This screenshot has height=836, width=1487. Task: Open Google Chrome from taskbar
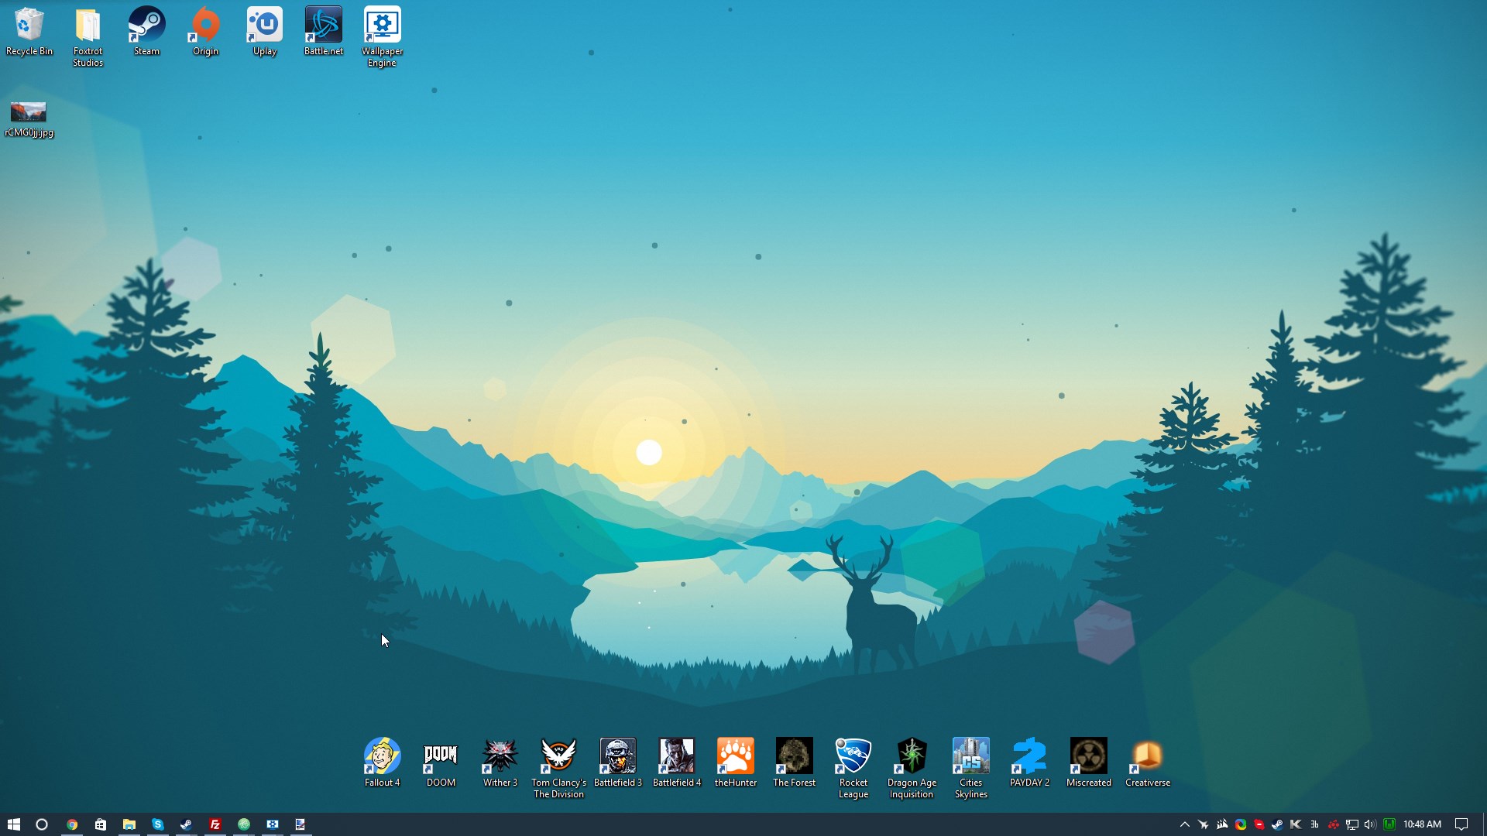tap(72, 824)
